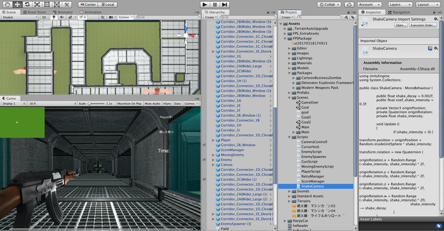Open the Display 1 dropdown
Screen dimensions: 444x231
click(x=14, y=103)
